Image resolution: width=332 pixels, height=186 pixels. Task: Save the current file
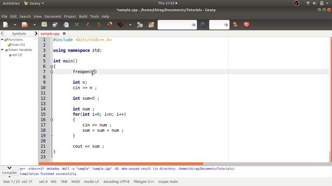(44, 25)
